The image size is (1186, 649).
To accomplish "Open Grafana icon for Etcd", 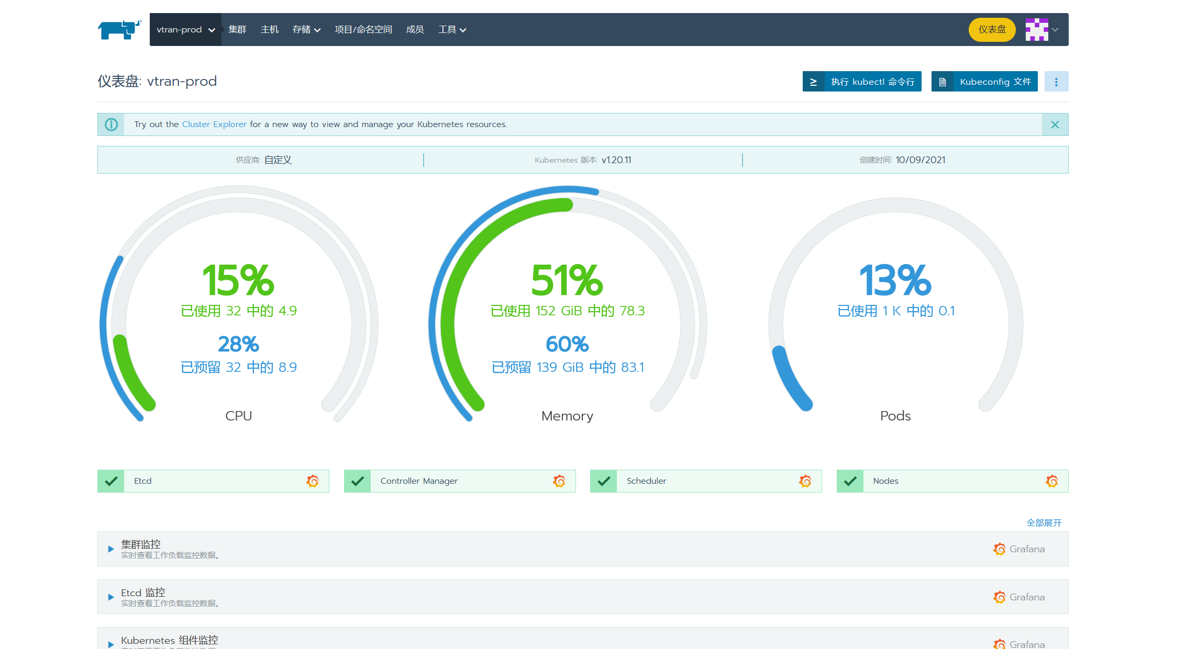I will coord(313,481).
